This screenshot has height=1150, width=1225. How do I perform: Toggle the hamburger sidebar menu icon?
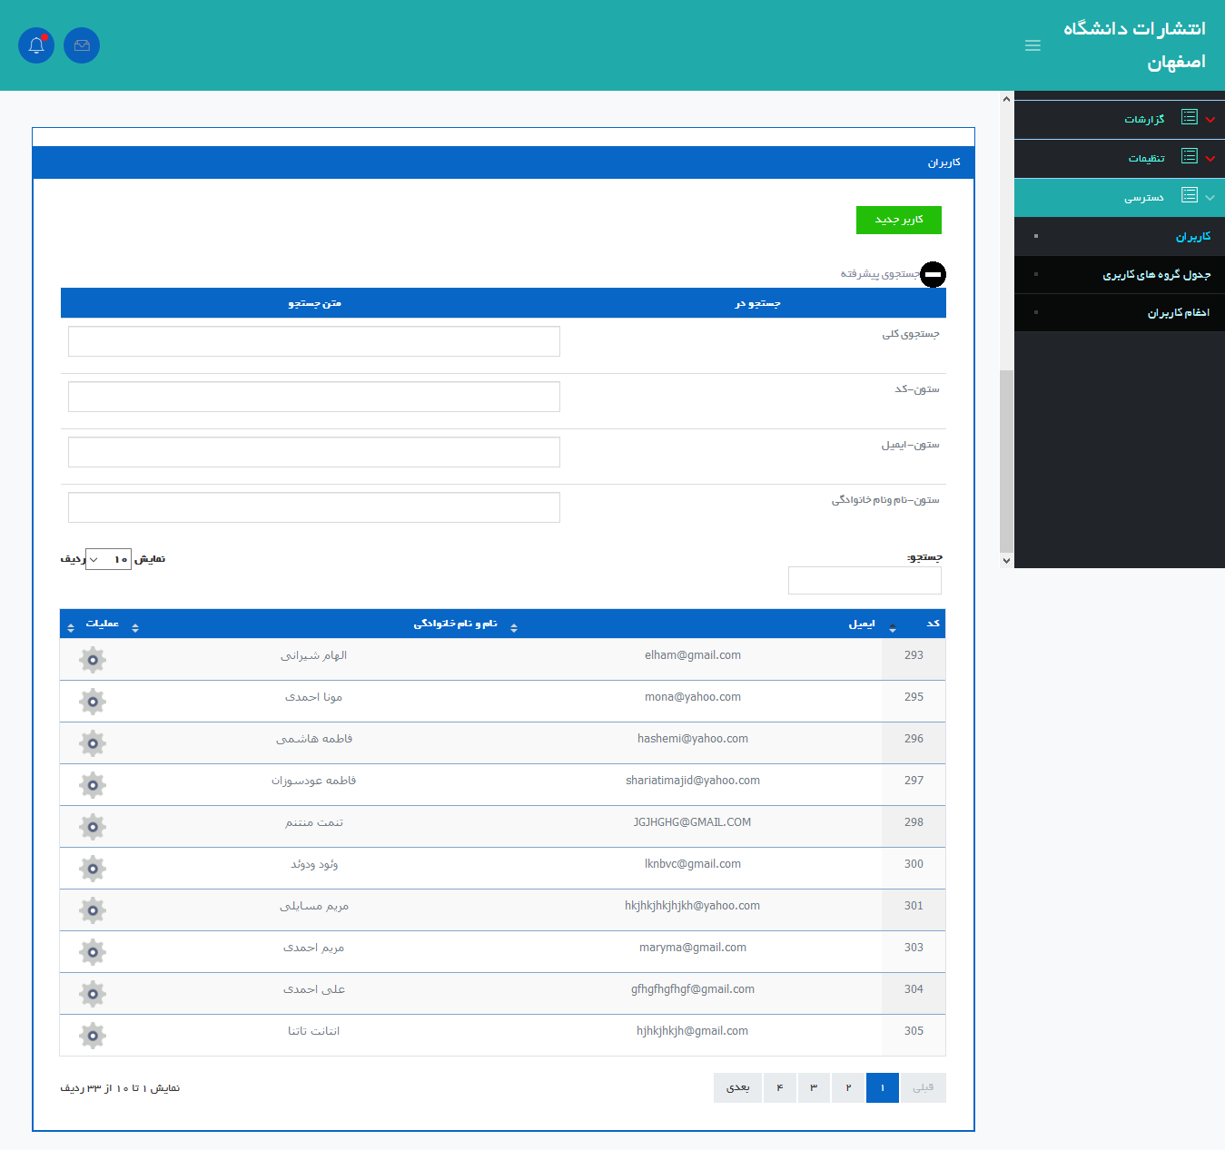point(1032,45)
